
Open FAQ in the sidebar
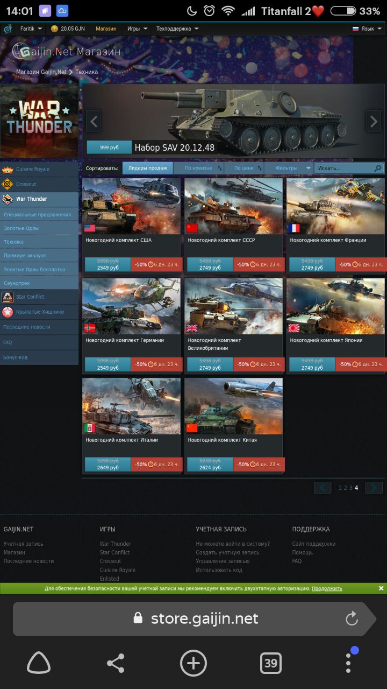pos(39,342)
